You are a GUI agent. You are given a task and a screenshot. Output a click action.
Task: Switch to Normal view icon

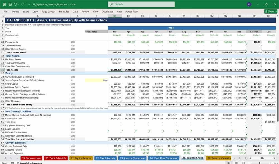tap(229, 163)
